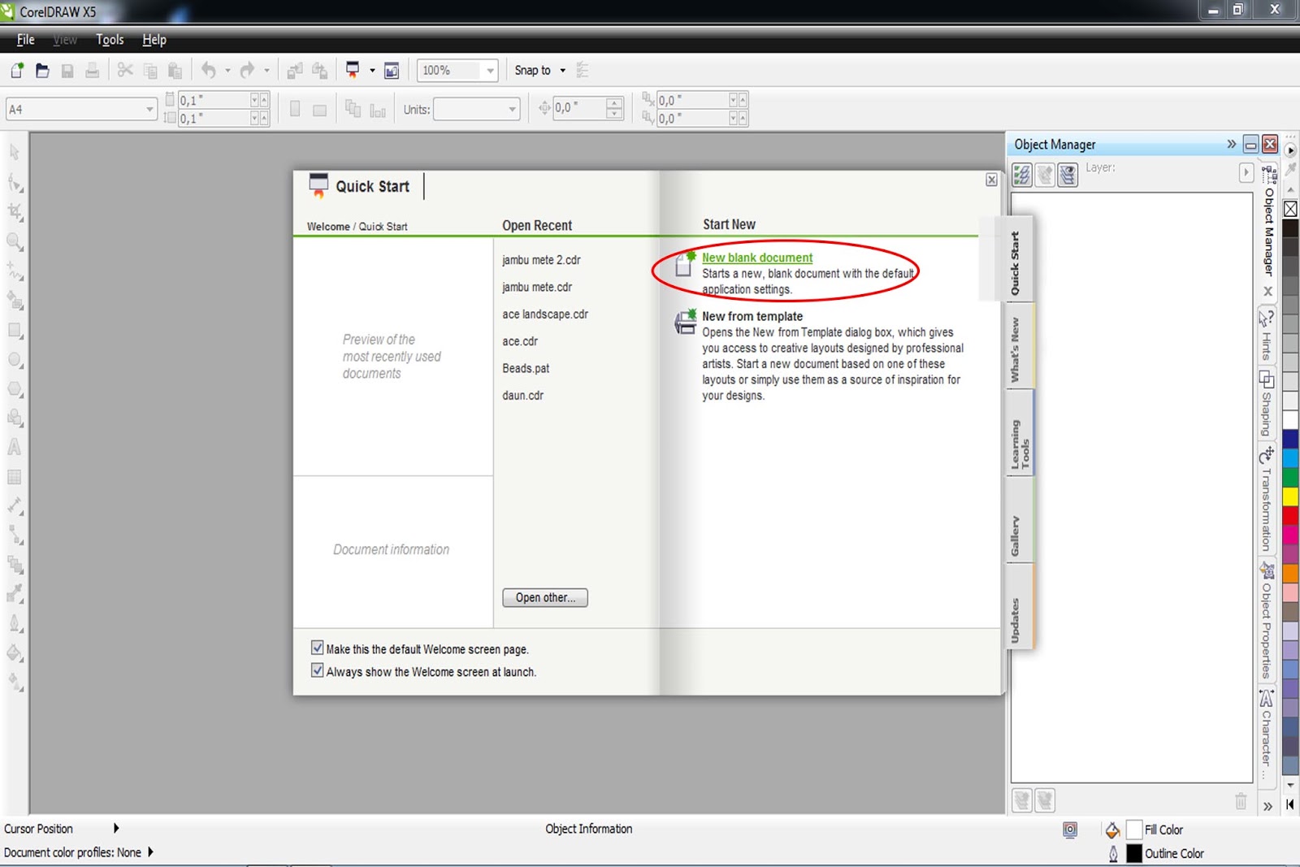Click the Copy icon in toolbar
Image resolution: width=1300 pixels, height=867 pixels.
coord(150,71)
